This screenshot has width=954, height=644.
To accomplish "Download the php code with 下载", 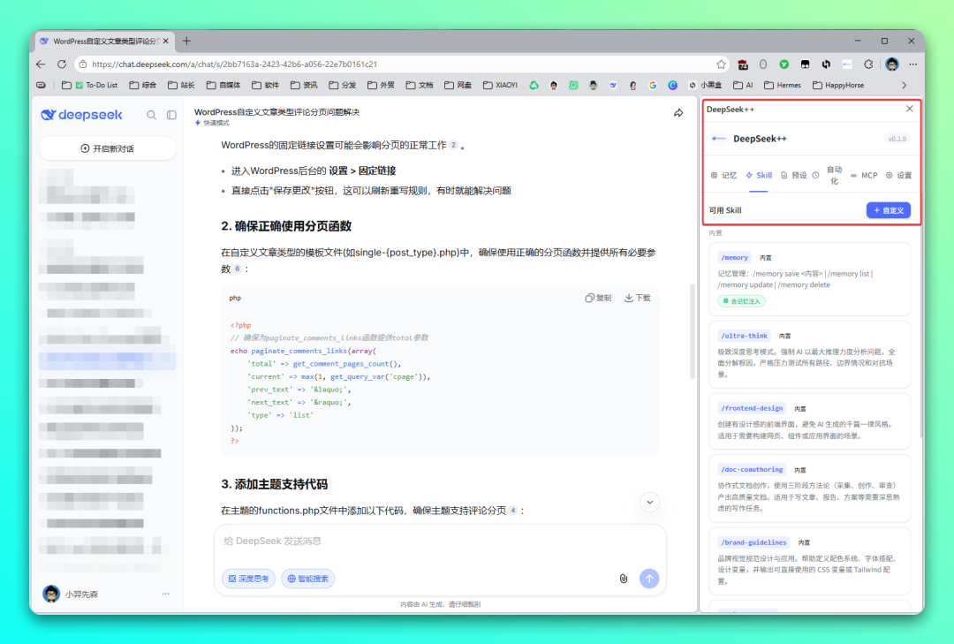I will 638,298.
